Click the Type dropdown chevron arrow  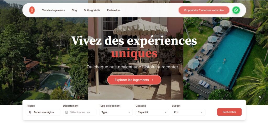(x=129, y=112)
